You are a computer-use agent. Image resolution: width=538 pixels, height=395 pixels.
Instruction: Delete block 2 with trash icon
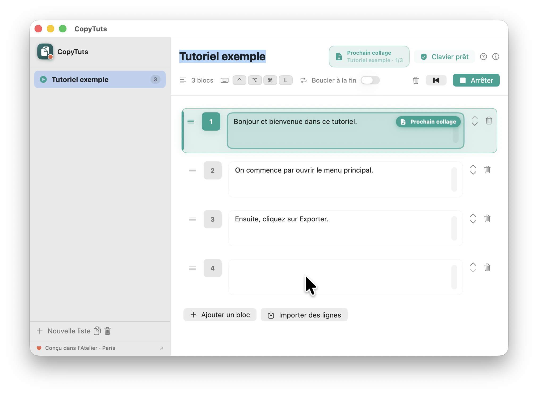[487, 169]
